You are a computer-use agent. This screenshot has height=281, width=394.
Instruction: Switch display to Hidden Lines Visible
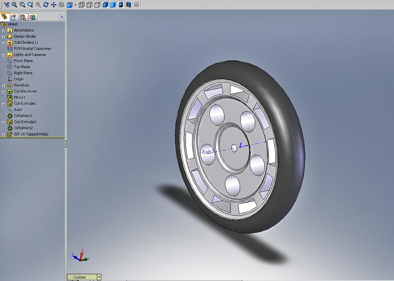(89, 5)
